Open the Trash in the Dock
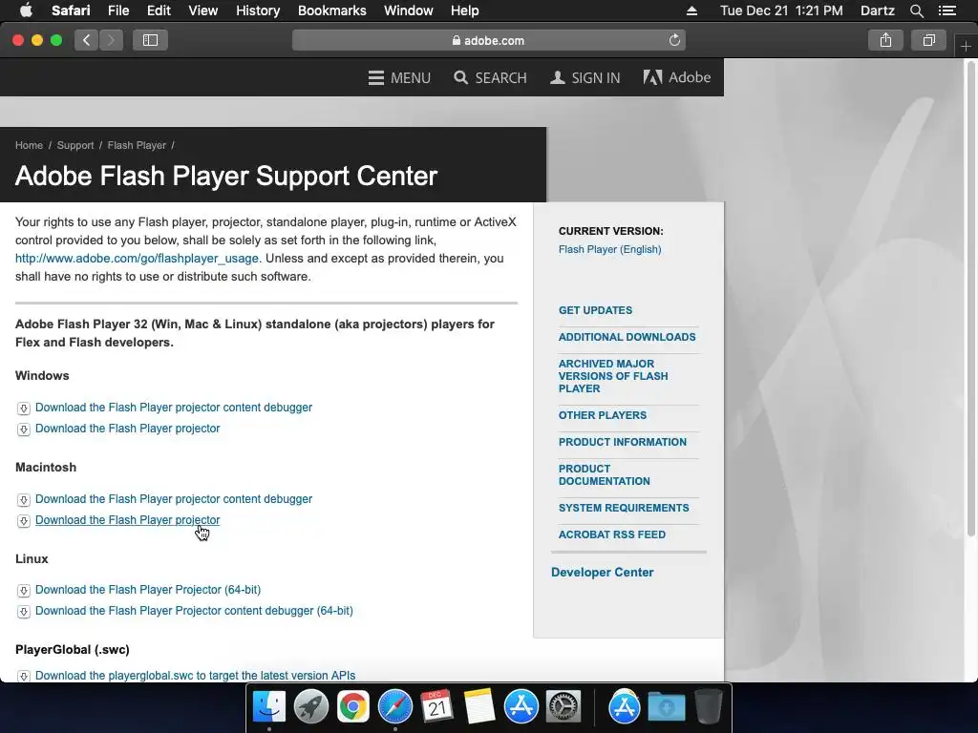 [708, 707]
